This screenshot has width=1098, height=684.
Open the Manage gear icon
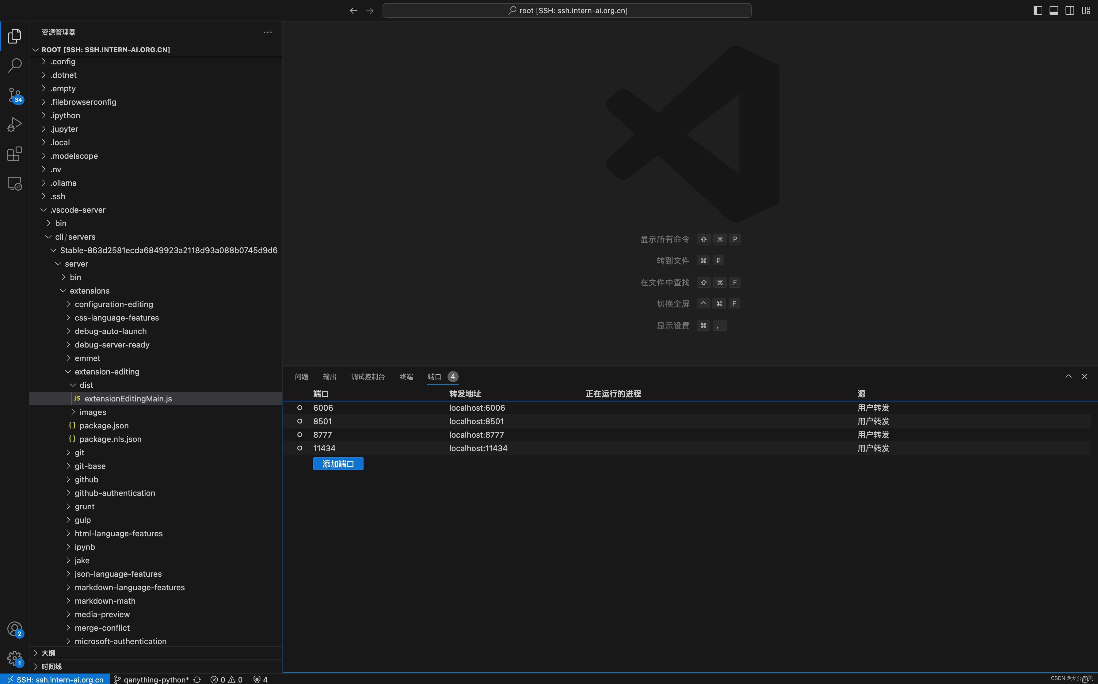point(14,658)
